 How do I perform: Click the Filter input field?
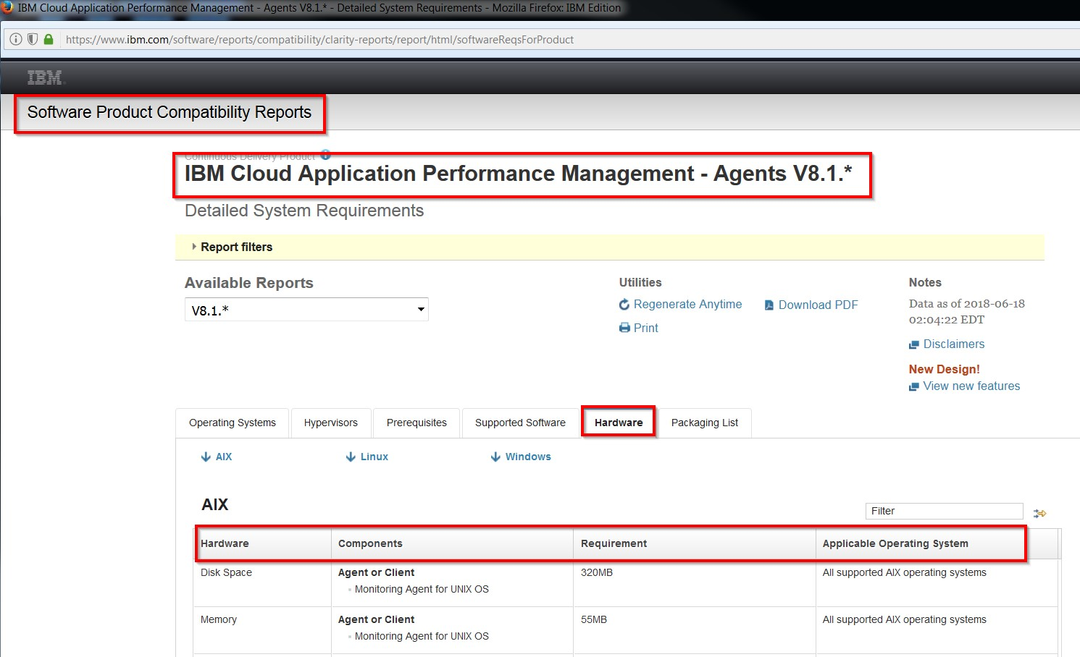tap(945, 511)
